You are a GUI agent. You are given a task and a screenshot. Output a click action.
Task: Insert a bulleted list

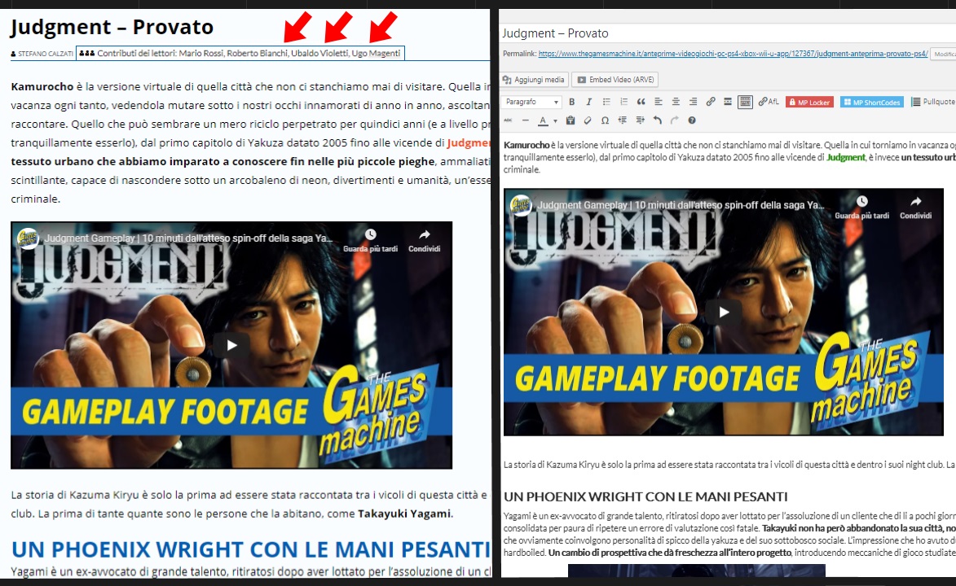606,102
